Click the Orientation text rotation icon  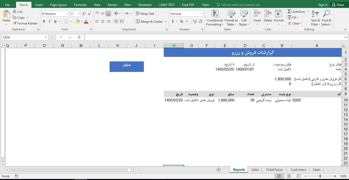click(x=117, y=14)
